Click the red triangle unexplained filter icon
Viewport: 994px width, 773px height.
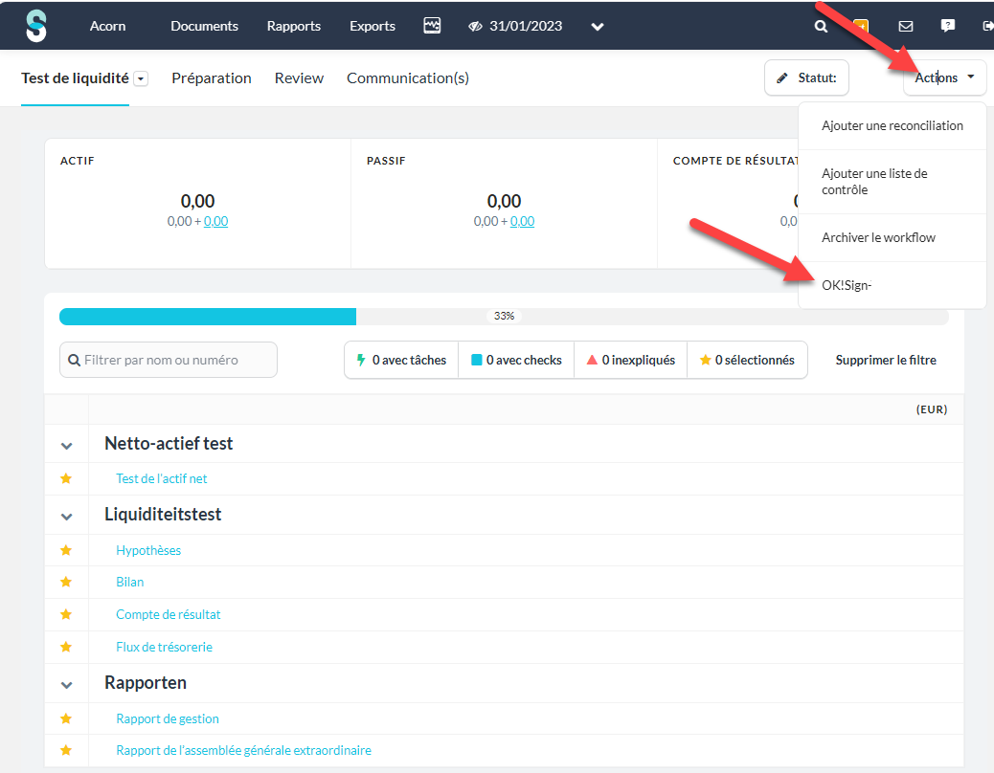tap(592, 360)
